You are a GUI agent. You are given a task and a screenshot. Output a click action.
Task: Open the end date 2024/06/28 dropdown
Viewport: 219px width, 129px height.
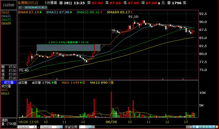click(x=57, y=127)
